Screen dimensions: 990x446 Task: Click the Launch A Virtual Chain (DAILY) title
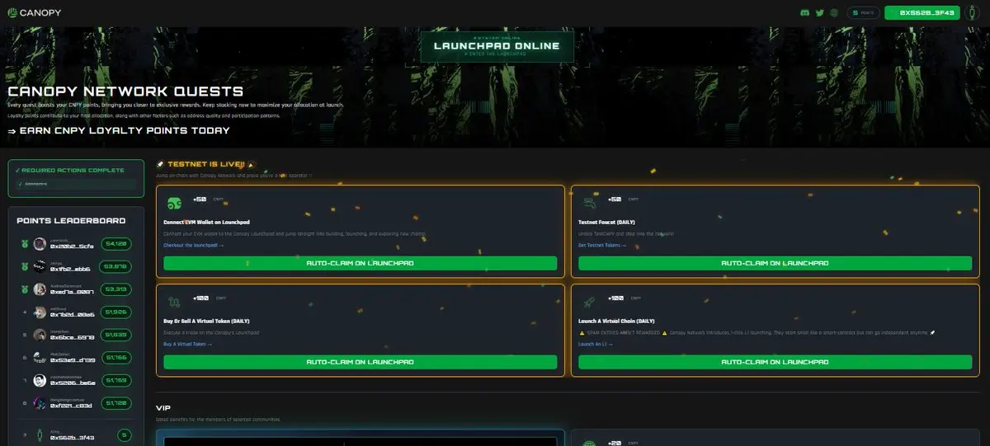pos(617,321)
